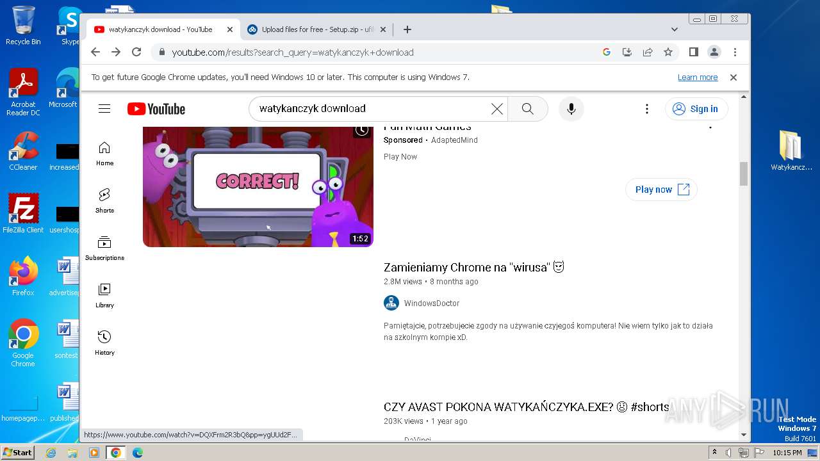Viewport: 820px width, 461px height.
Task: Open the CZY AVAST POKONA WATYKAŃCZYKA.EXE video
Action: click(x=526, y=407)
